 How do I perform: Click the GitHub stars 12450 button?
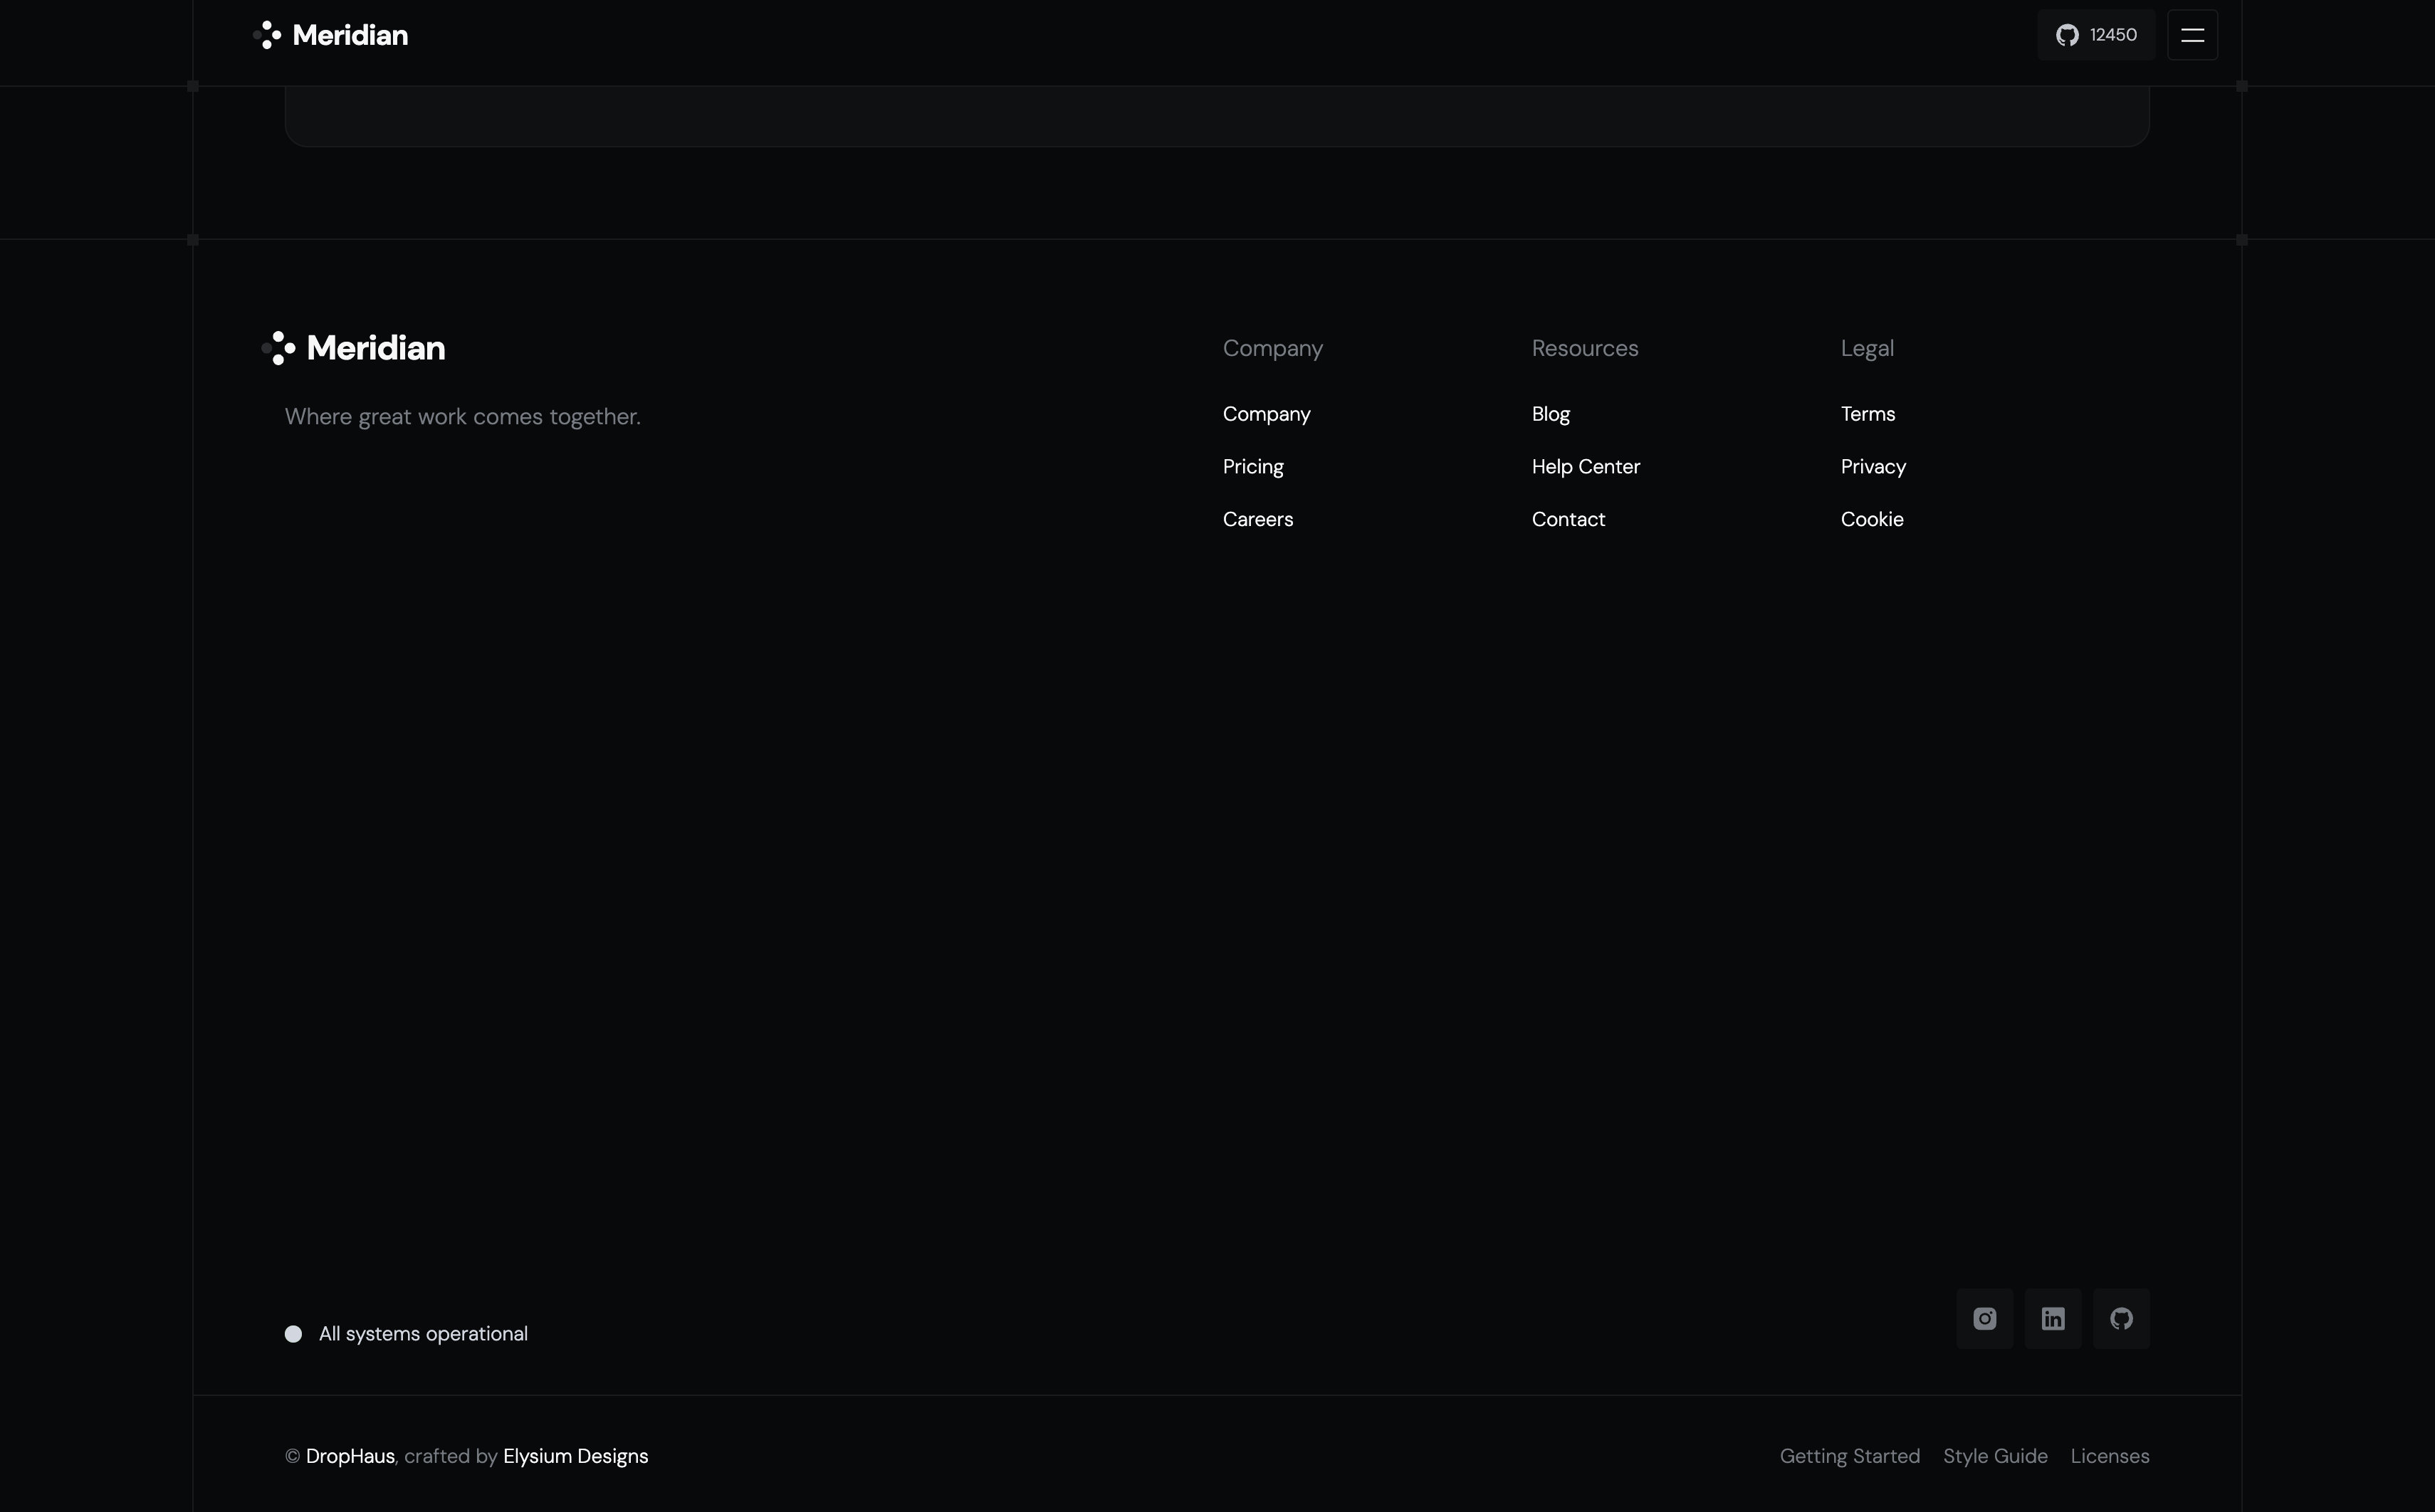click(2096, 35)
